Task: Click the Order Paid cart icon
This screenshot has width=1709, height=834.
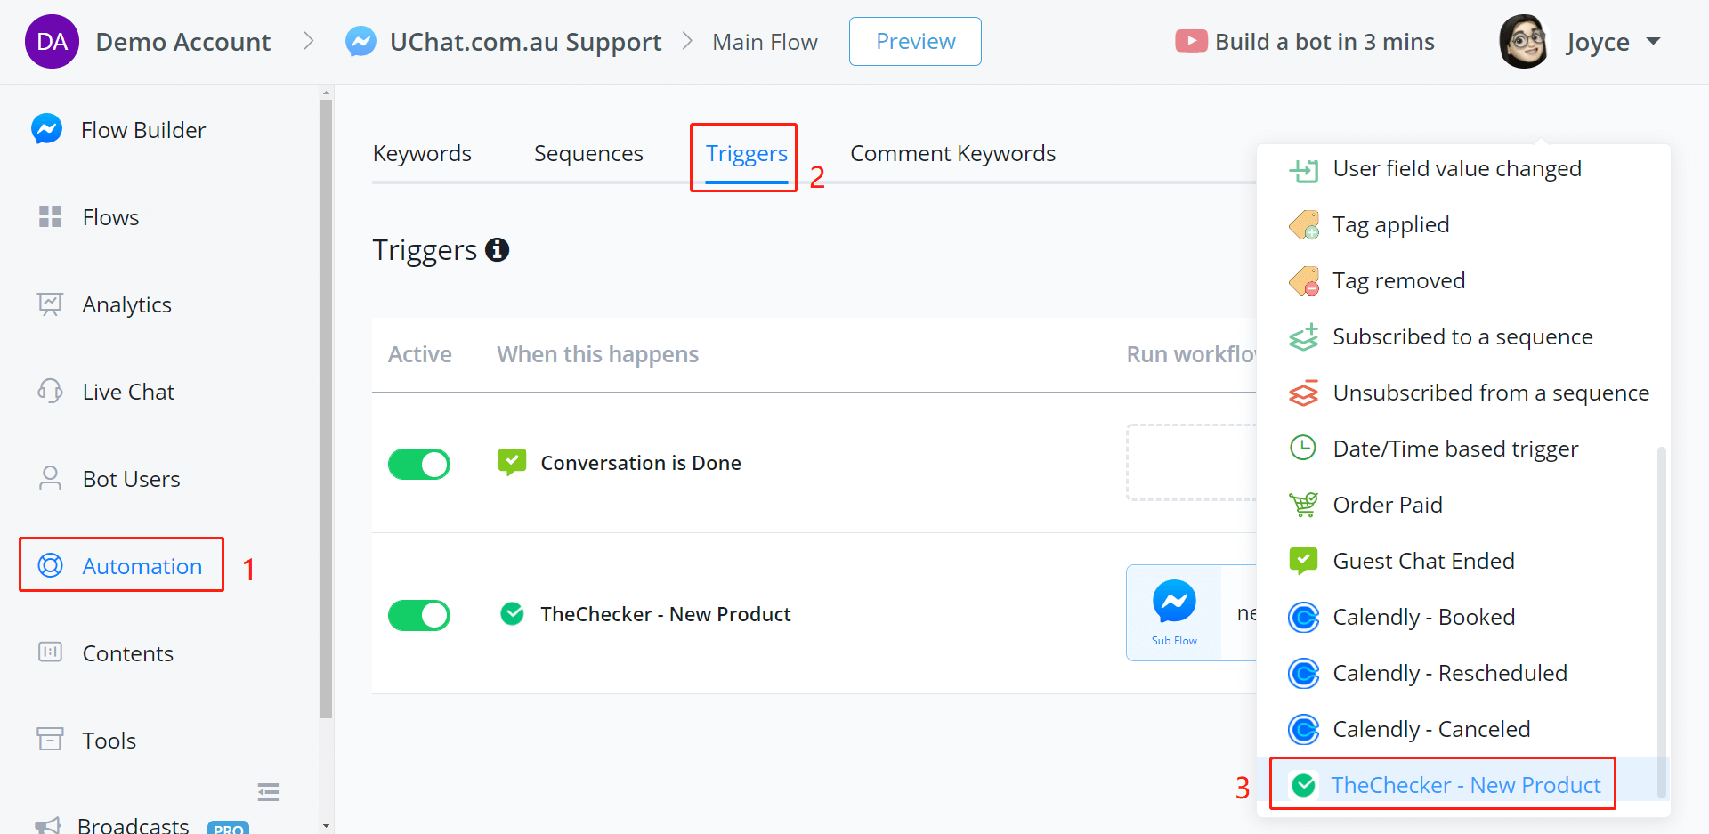Action: [x=1303, y=505]
